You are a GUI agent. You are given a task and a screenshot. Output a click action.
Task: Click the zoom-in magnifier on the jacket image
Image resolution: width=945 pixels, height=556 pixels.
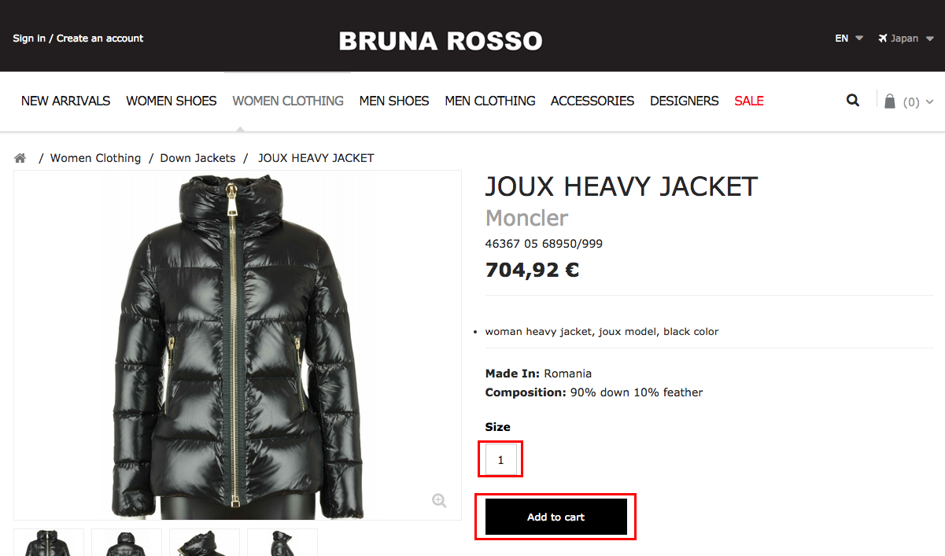coord(439,501)
